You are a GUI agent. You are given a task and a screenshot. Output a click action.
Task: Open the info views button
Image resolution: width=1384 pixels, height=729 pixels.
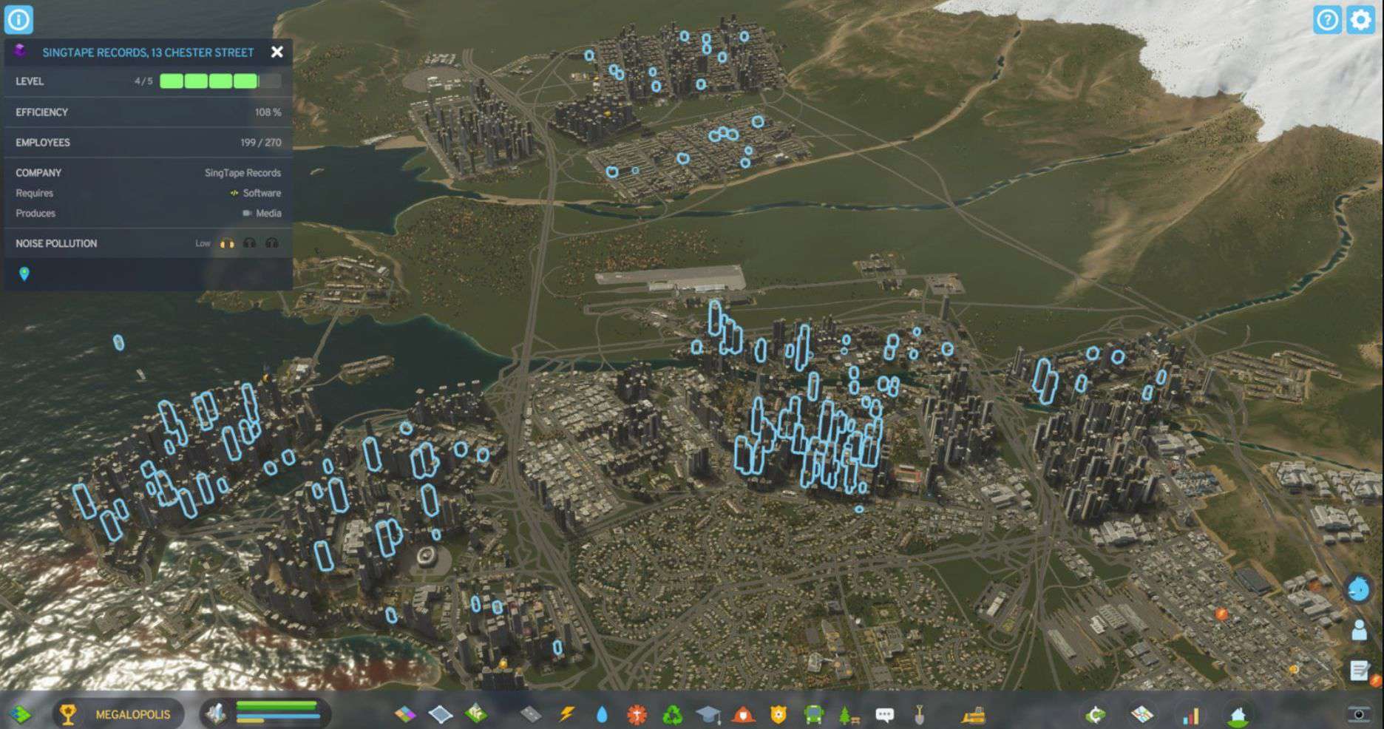click(18, 19)
